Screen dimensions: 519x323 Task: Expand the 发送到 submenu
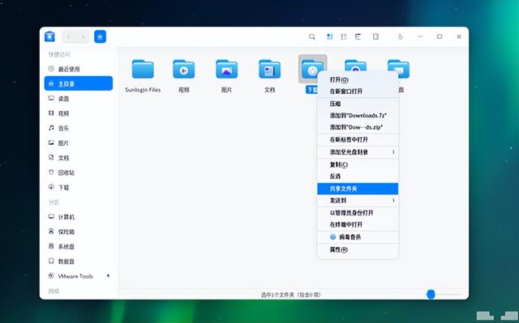pos(358,200)
